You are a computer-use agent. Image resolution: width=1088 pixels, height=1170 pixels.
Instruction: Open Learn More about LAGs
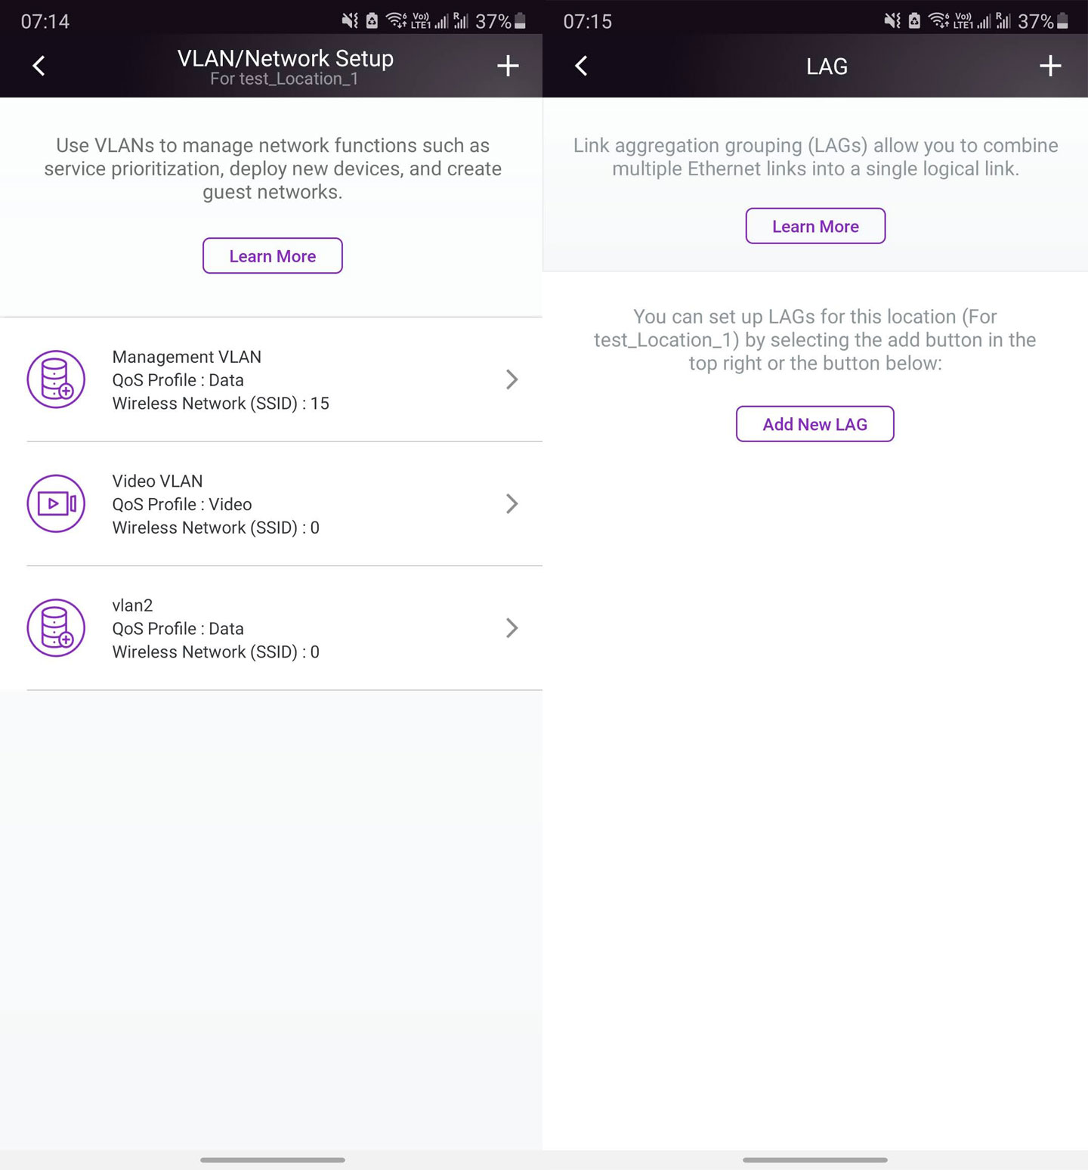tap(814, 226)
